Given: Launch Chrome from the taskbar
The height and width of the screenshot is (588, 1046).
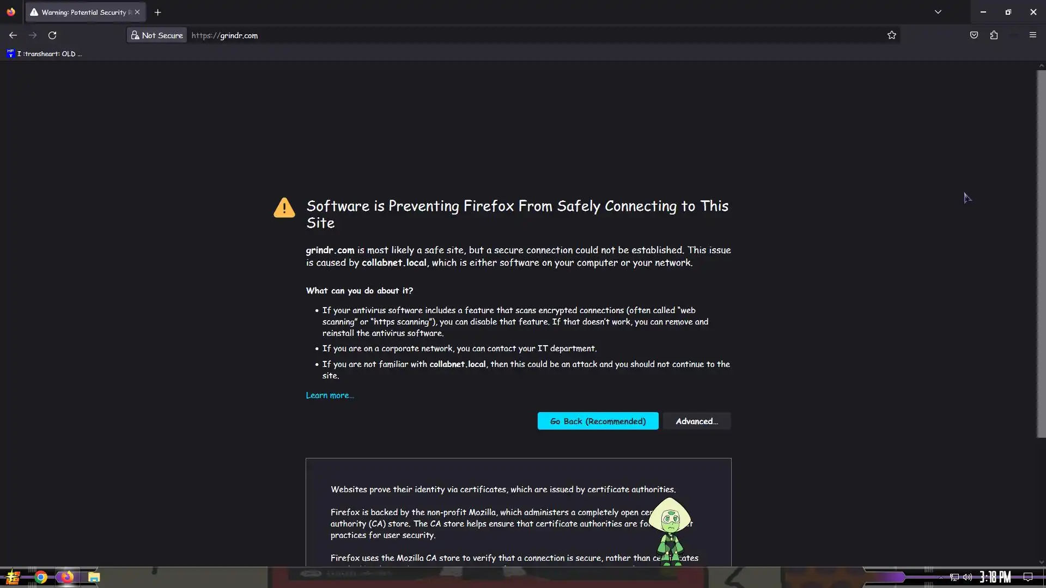Looking at the screenshot, I should click(x=41, y=577).
